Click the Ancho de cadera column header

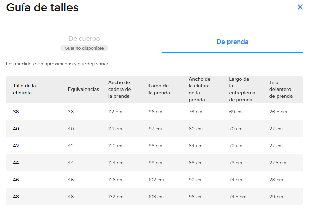[120, 89]
